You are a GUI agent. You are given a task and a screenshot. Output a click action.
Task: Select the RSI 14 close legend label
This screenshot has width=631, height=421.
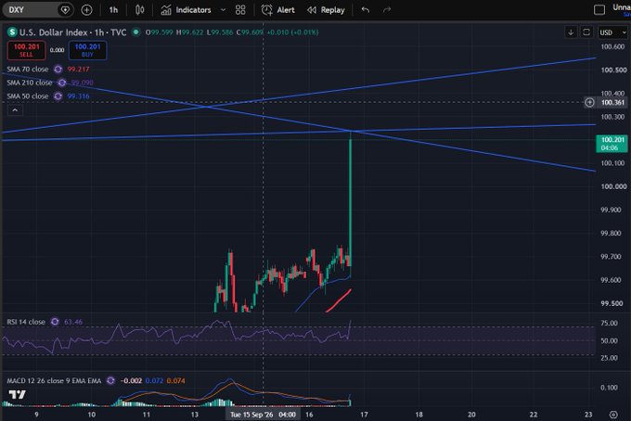click(x=26, y=322)
